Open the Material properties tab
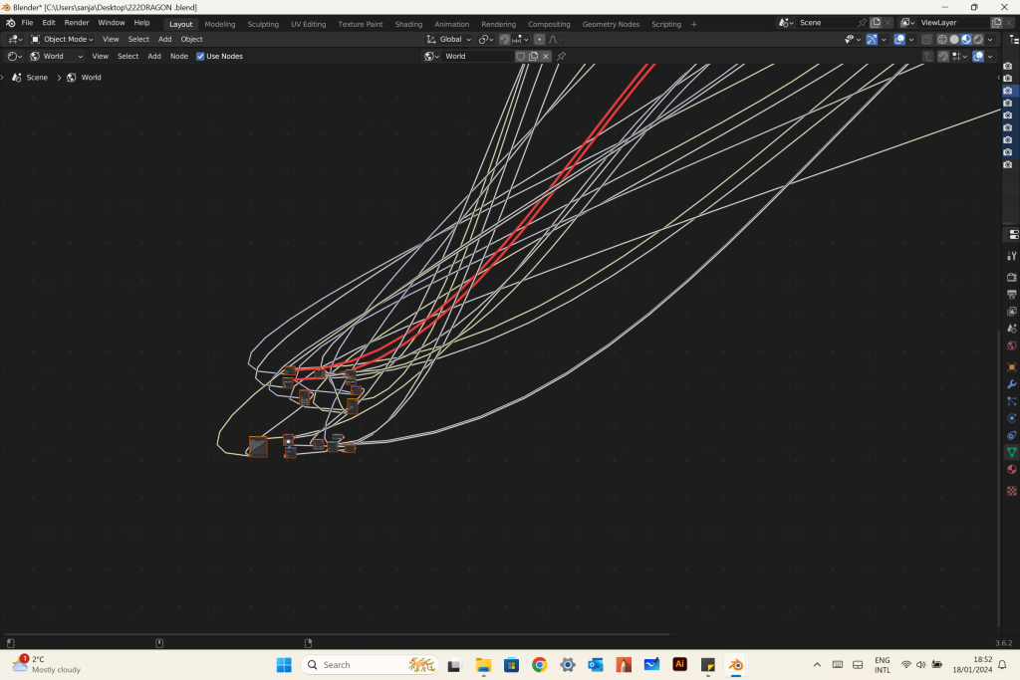 tap(1012, 469)
